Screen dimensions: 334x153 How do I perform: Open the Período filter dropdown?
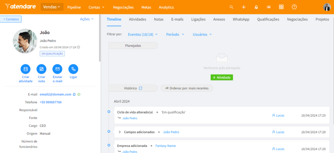(175, 34)
